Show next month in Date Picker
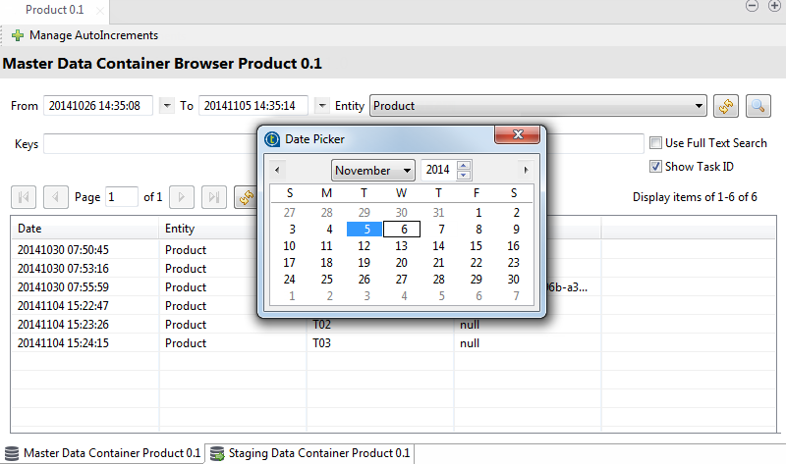The height and width of the screenshot is (464, 786). point(526,170)
